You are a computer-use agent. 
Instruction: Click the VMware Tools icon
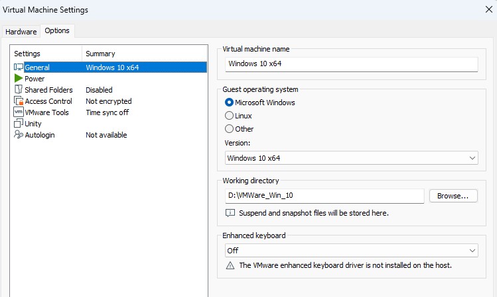[x=18, y=112]
